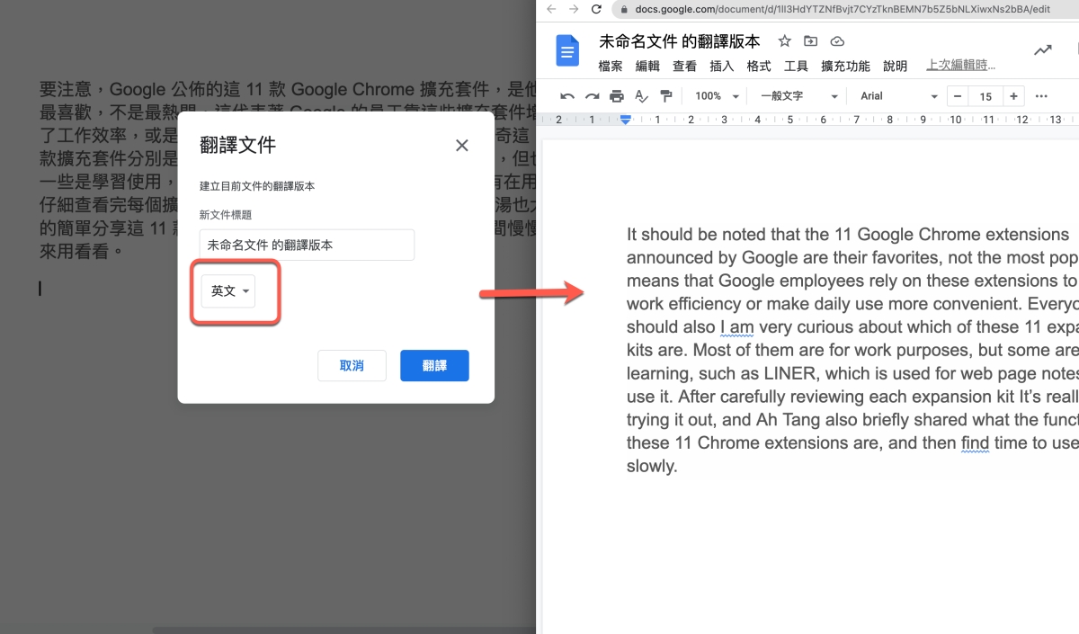1079x634 pixels.
Task: Open the 英文 language dropdown
Action: pyautogui.click(x=228, y=291)
